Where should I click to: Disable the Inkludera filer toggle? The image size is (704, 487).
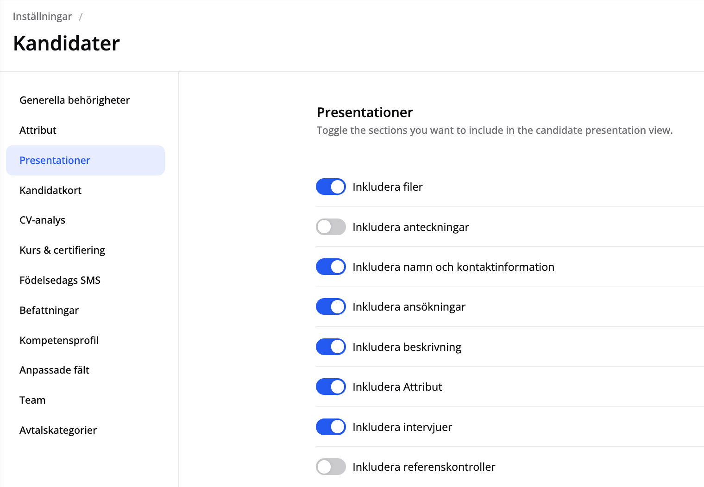331,187
